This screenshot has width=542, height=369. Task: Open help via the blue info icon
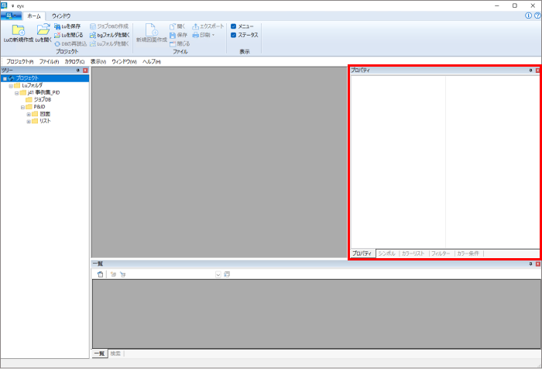(528, 16)
